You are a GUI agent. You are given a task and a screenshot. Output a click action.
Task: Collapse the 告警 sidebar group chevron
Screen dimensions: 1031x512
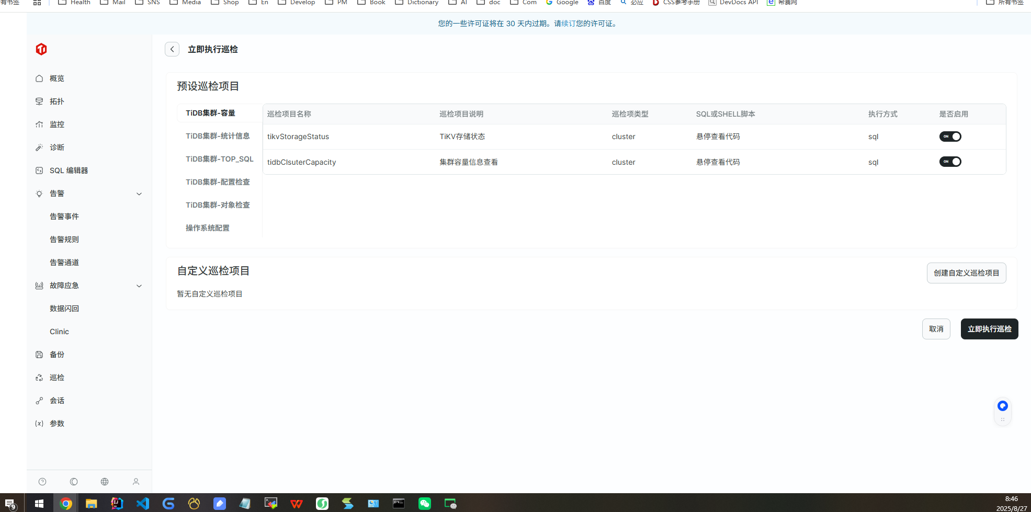(x=139, y=194)
